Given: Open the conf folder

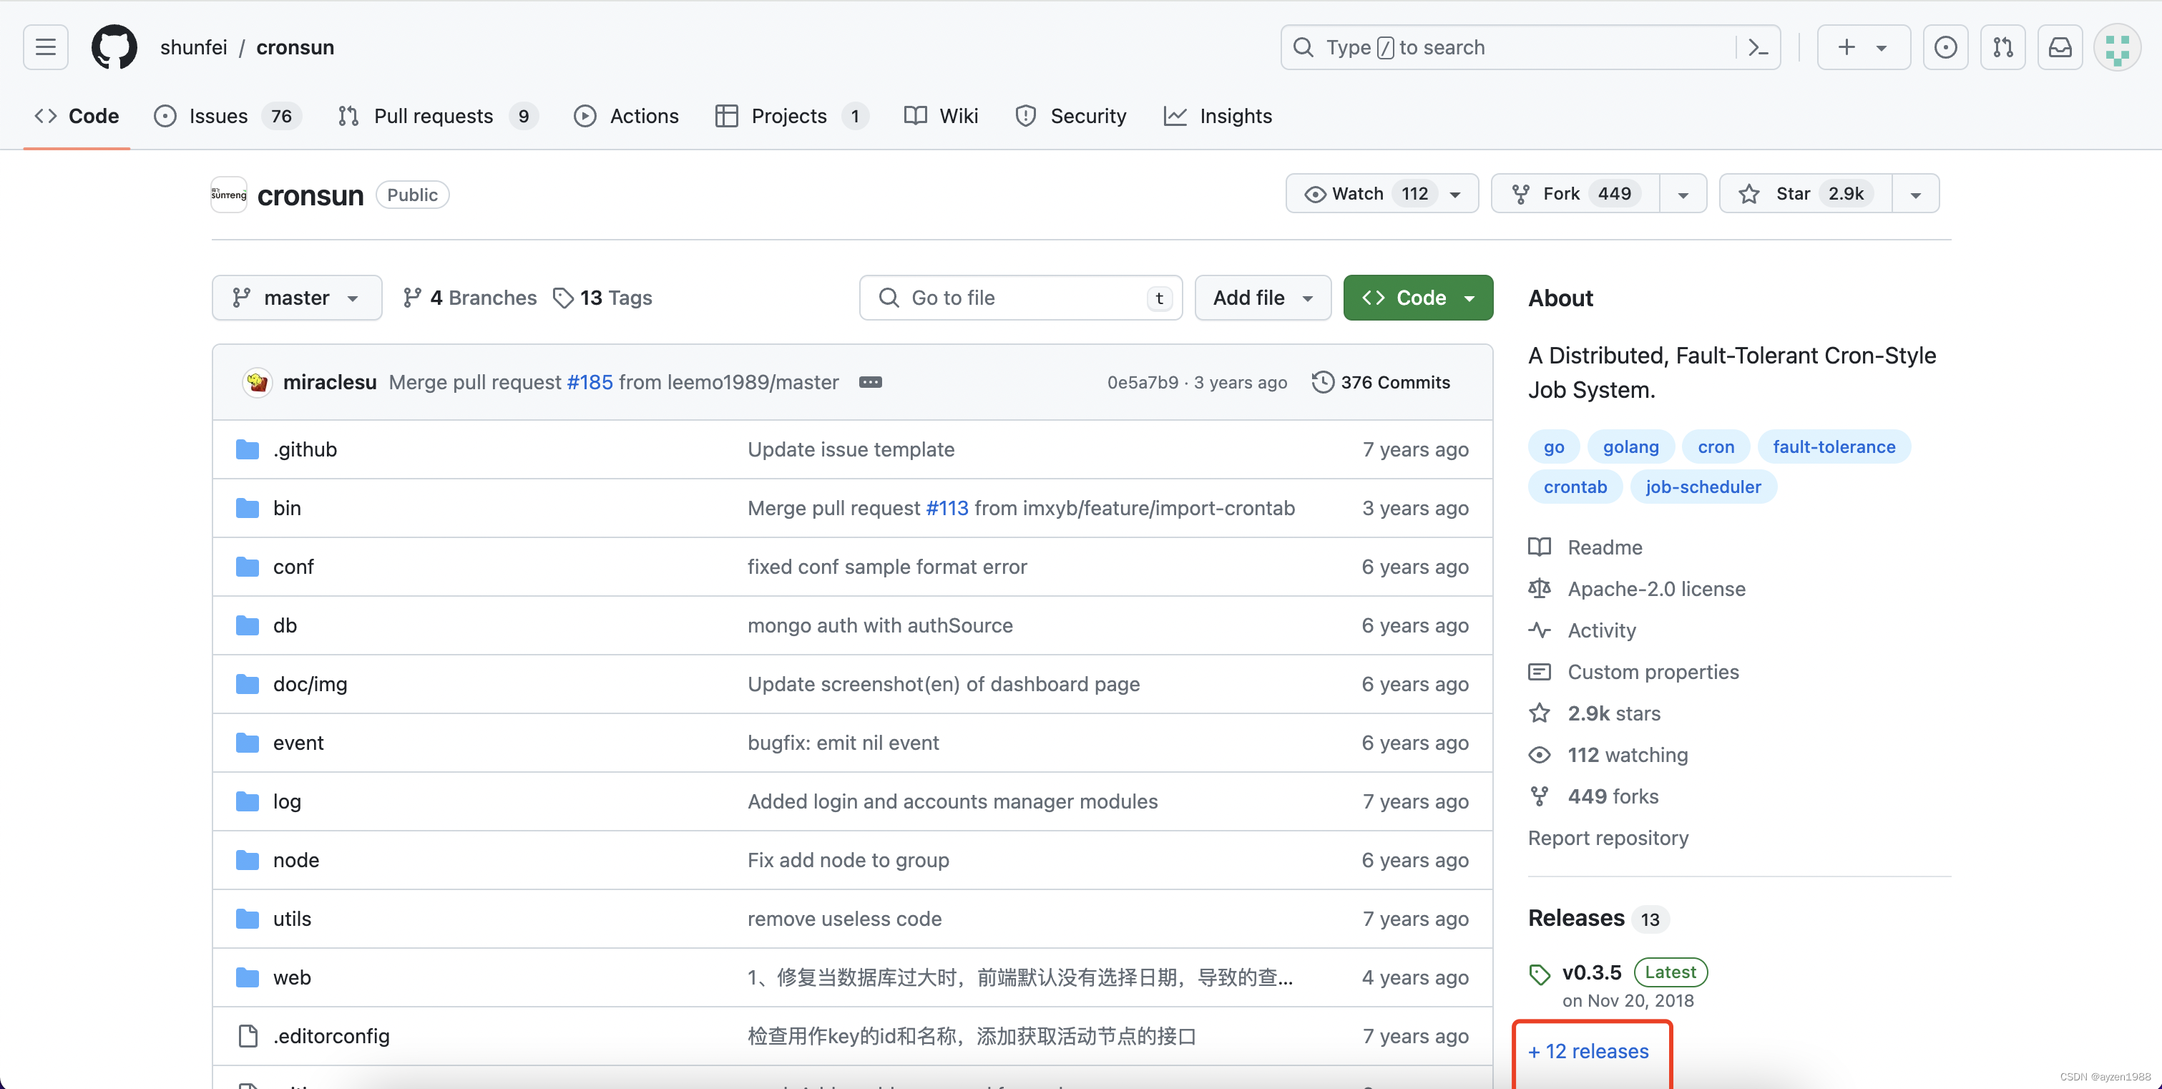Looking at the screenshot, I should [x=293, y=567].
